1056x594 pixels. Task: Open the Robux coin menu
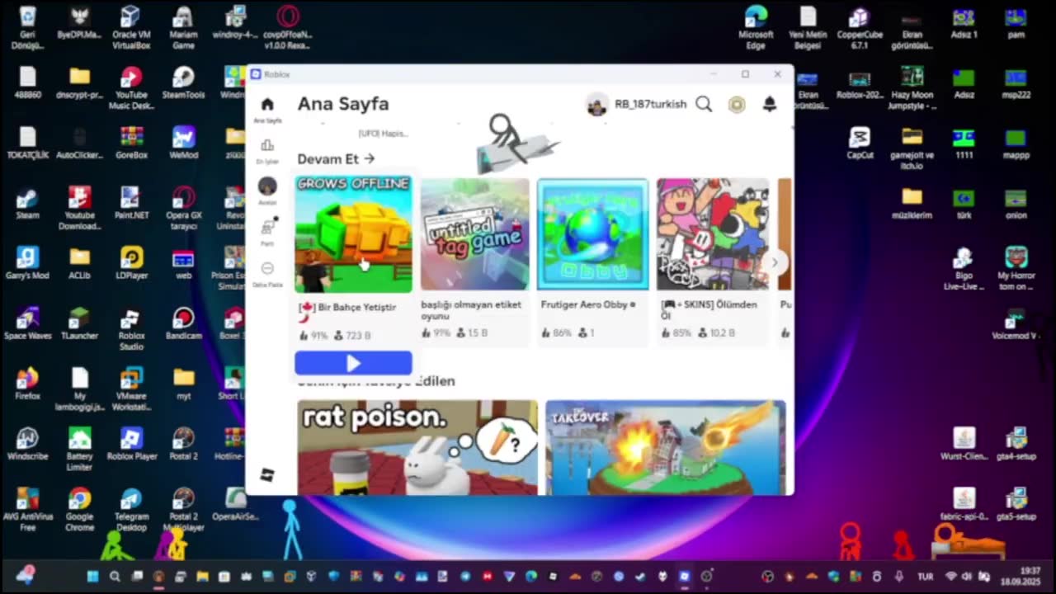tap(737, 104)
